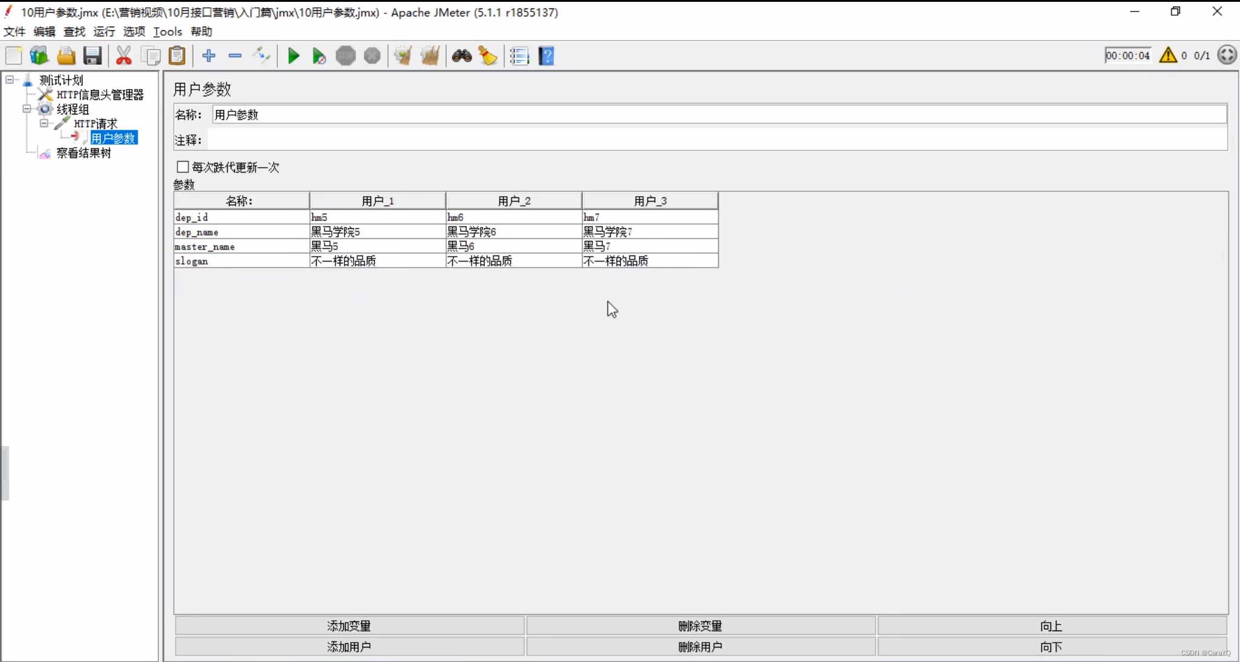
Task: Collapse the 测试计划 tree node
Action: tap(10, 79)
